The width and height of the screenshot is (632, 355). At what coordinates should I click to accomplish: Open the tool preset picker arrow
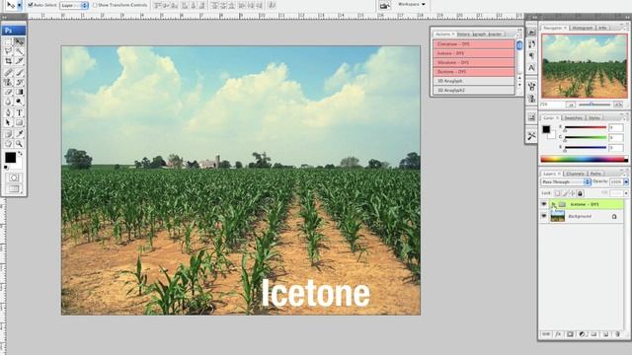click(20, 5)
